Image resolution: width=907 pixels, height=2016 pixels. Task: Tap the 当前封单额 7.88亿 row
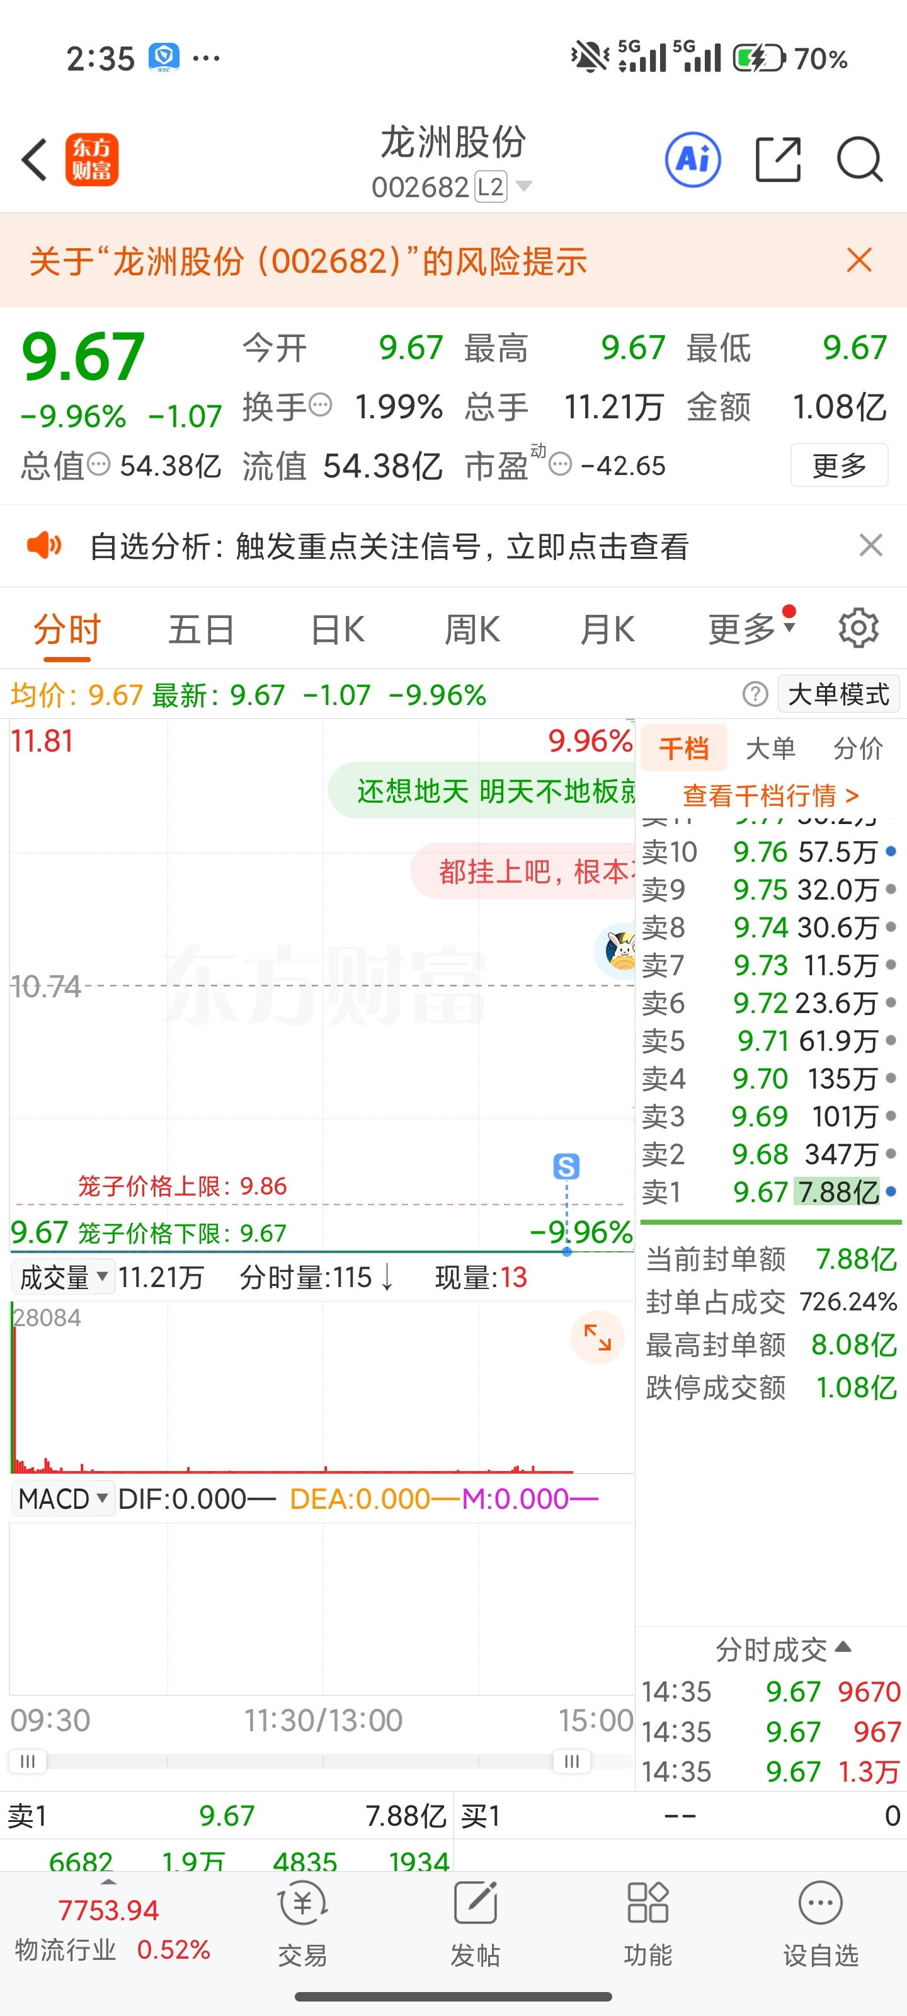pyautogui.click(x=771, y=1259)
